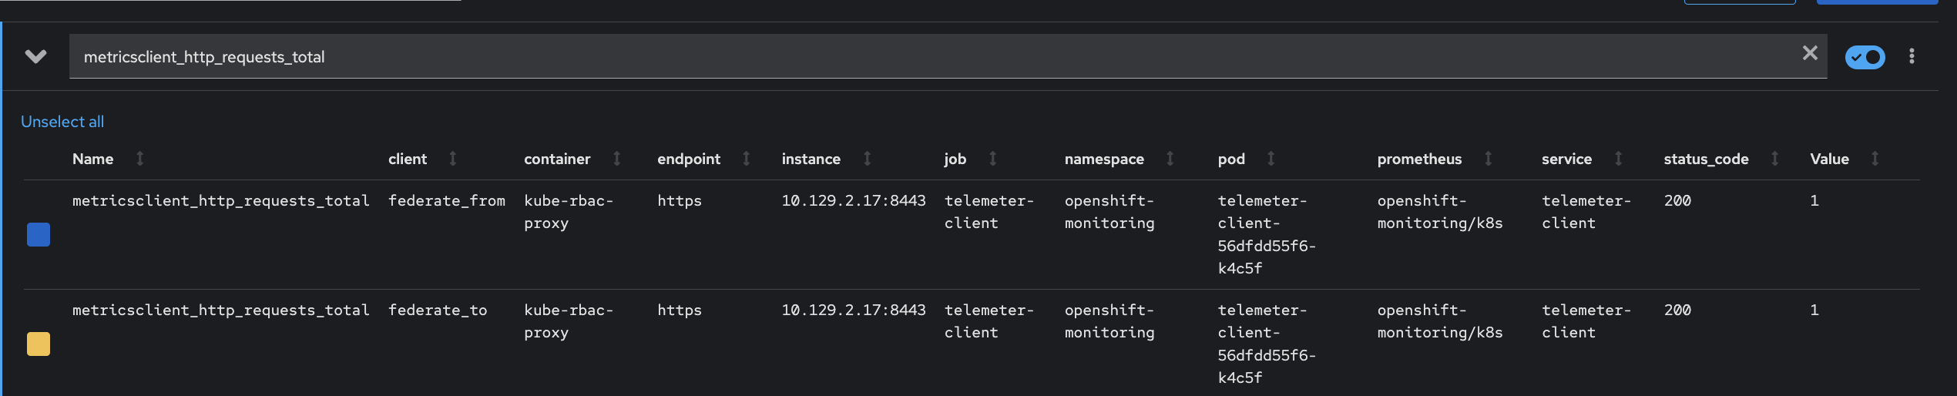Sort by pod column sort icon
1957x396 pixels.
tap(1271, 159)
